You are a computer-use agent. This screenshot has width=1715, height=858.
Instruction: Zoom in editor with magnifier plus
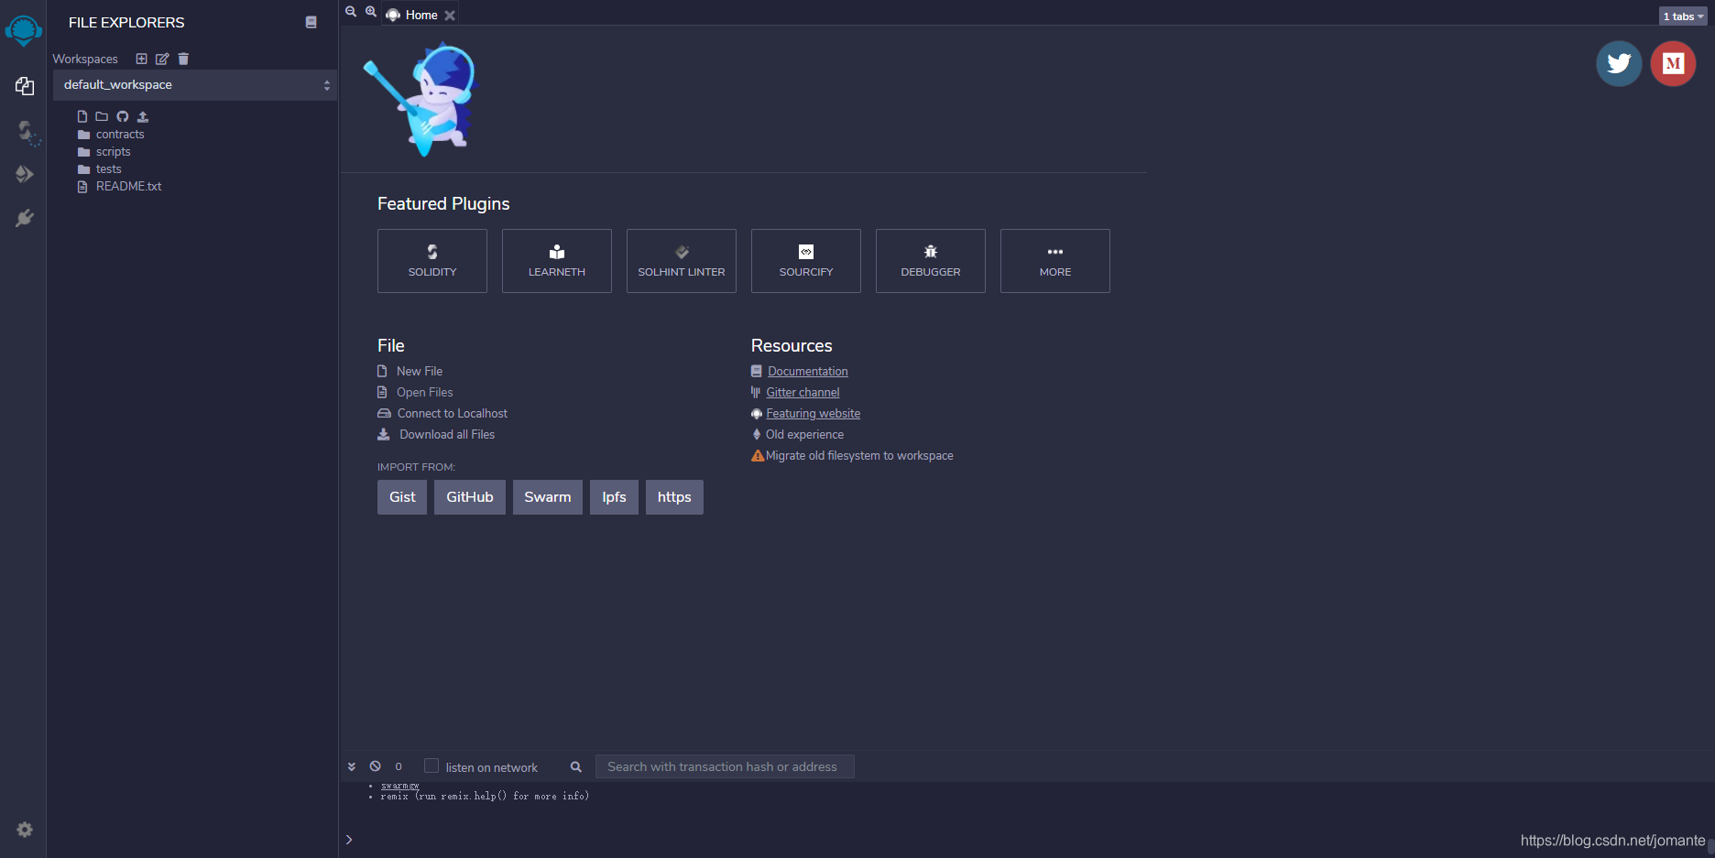coord(371,12)
